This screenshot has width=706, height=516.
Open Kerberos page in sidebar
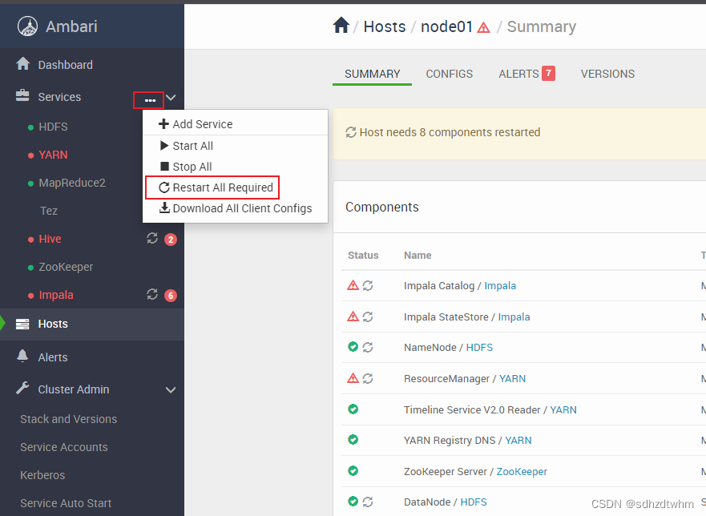click(x=42, y=475)
